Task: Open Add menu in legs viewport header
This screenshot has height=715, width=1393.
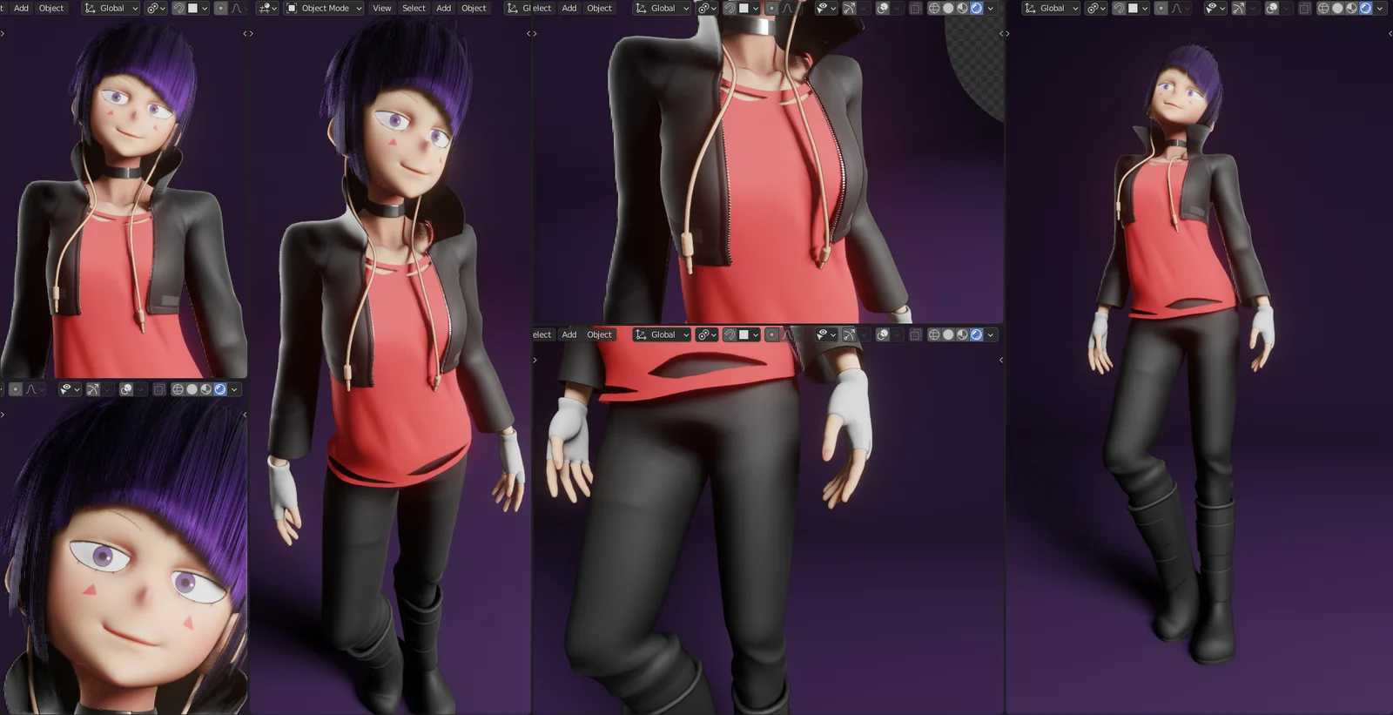Action: (x=569, y=334)
